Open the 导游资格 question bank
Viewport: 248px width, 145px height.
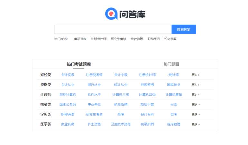tap(147, 85)
